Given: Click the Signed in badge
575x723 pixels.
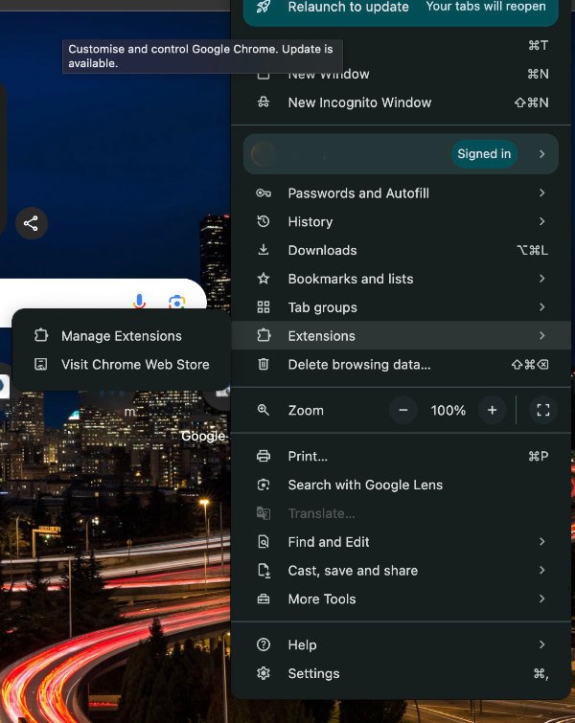Looking at the screenshot, I should click(x=484, y=154).
